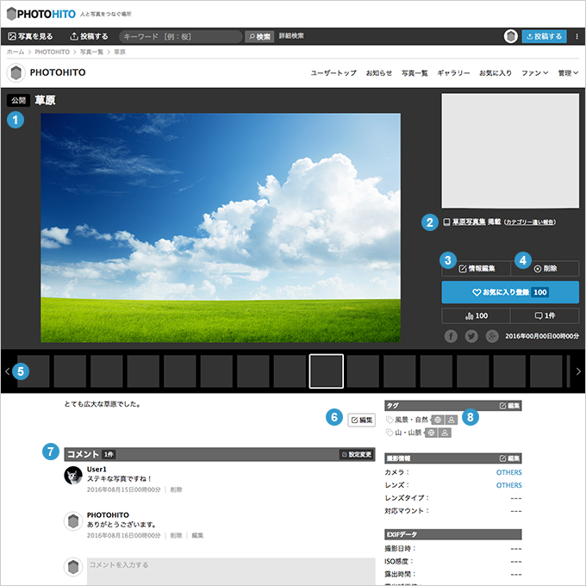The width and height of the screenshot is (586, 586).
Task: Toggle お気に入り登録 favorite button
Action: [x=510, y=293]
